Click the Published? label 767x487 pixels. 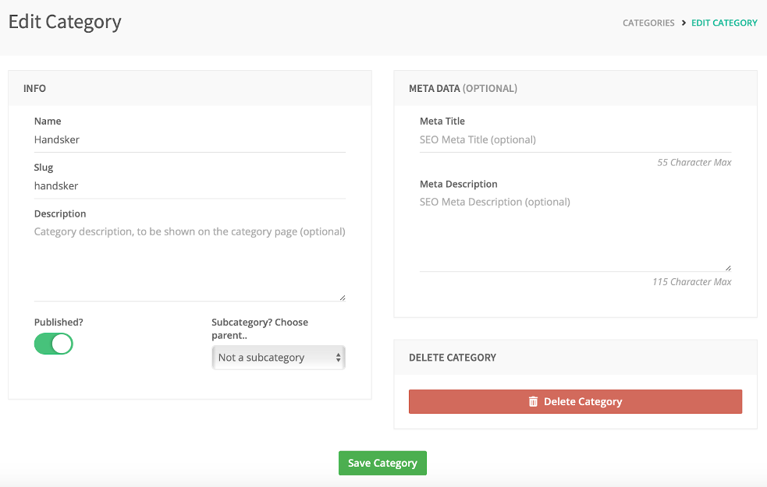pos(59,323)
